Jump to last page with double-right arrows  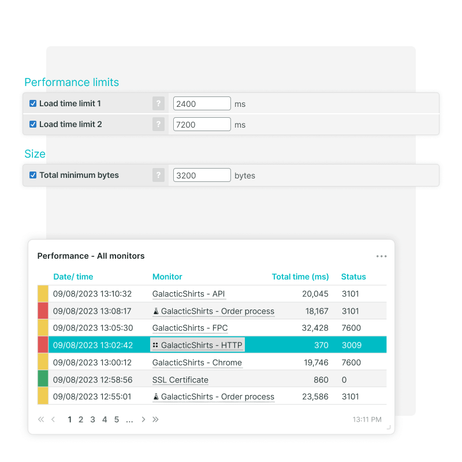click(x=155, y=419)
